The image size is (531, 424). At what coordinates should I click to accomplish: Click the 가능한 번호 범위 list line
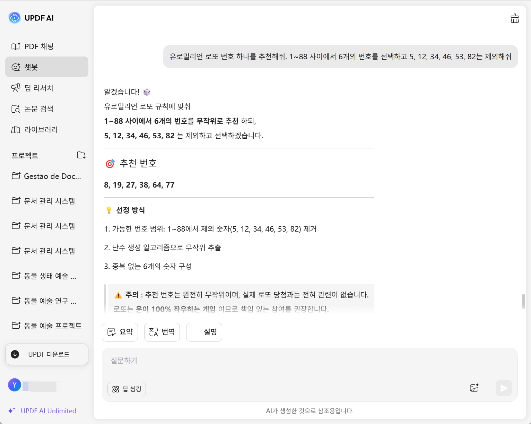coord(210,229)
